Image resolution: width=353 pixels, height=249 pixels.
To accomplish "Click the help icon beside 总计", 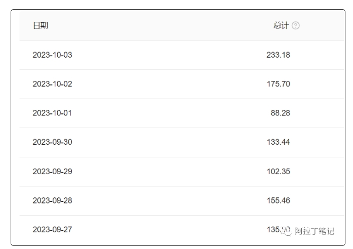I will tap(296, 26).
